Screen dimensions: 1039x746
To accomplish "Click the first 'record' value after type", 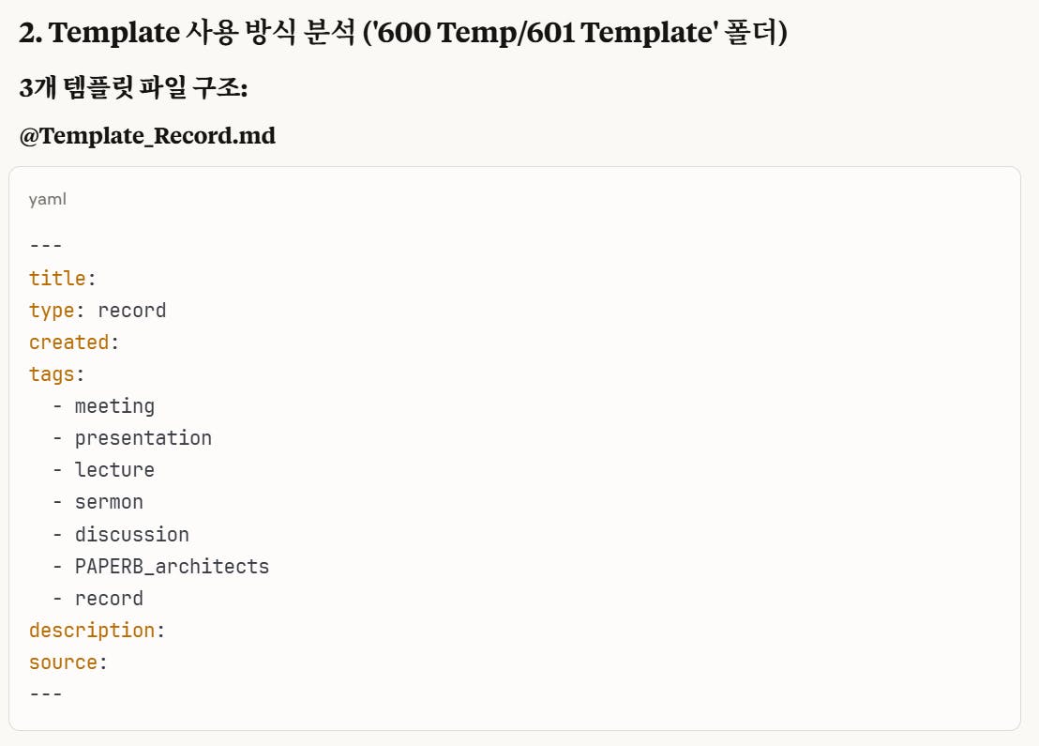I will [x=132, y=311].
